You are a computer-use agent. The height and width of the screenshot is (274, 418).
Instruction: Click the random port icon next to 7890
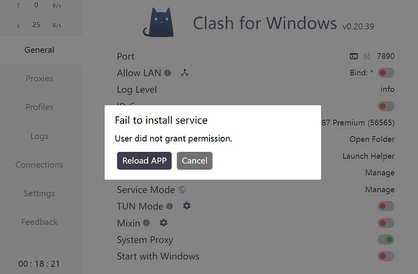tap(367, 56)
